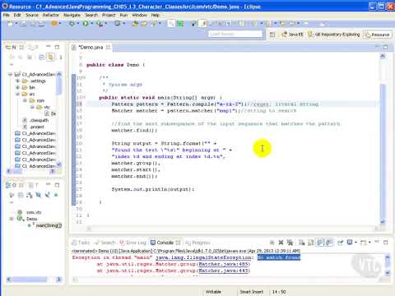Click Collapse All in Navigator
395x296 pixels.
[x=41, y=57]
